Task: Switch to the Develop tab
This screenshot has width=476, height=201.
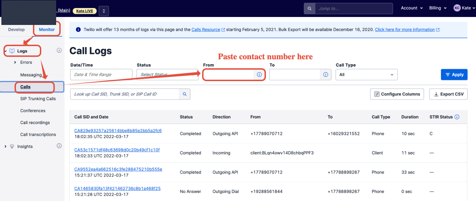Action: pyautogui.click(x=17, y=29)
